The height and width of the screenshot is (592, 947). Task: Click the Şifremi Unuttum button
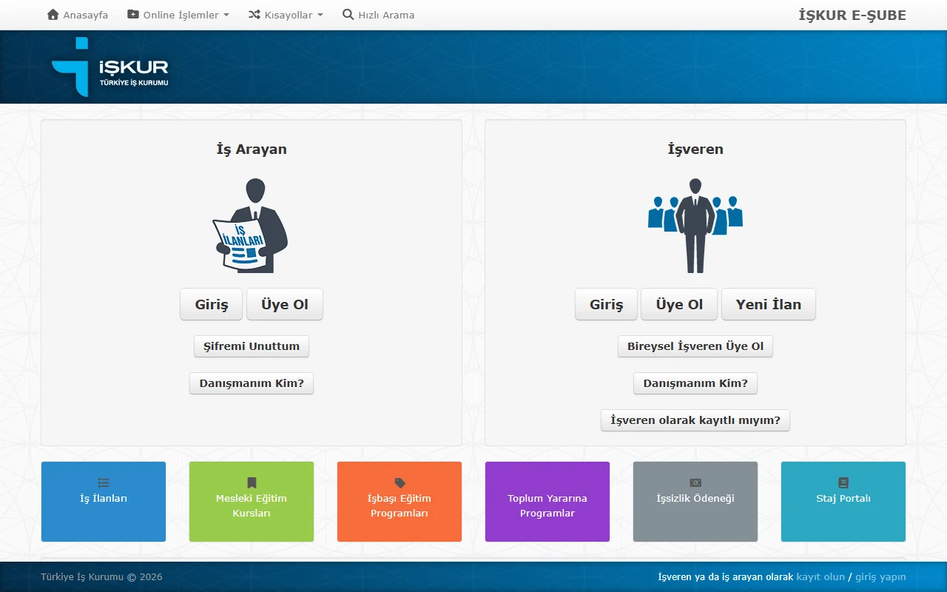pyautogui.click(x=252, y=346)
